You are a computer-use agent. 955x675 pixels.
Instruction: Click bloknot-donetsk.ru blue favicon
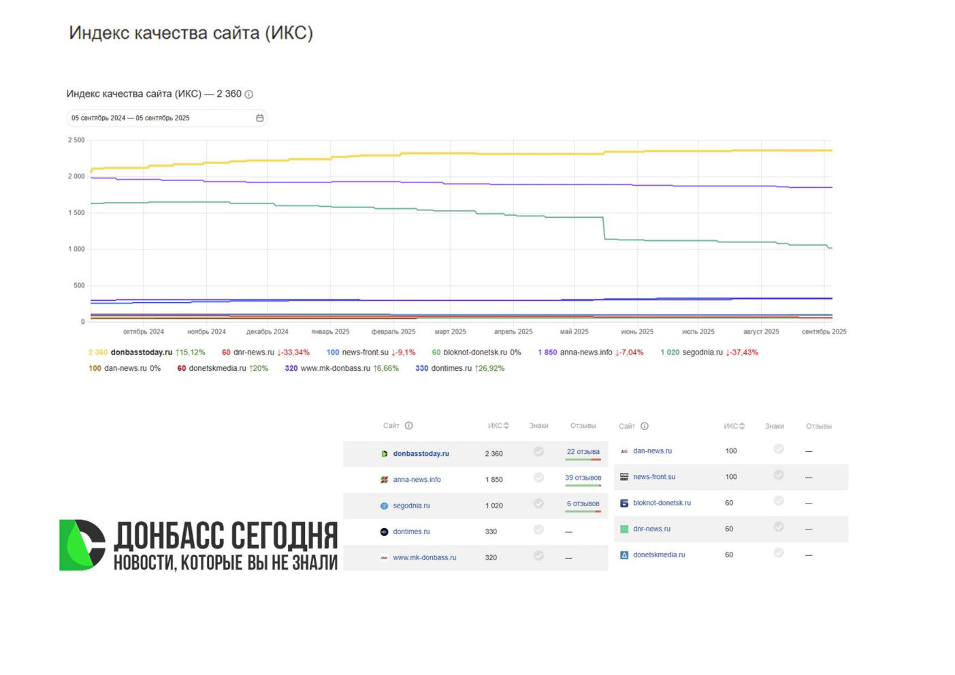pos(624,504)
